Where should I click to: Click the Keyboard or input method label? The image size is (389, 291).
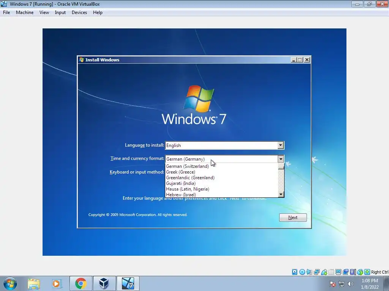coord(137,172)
